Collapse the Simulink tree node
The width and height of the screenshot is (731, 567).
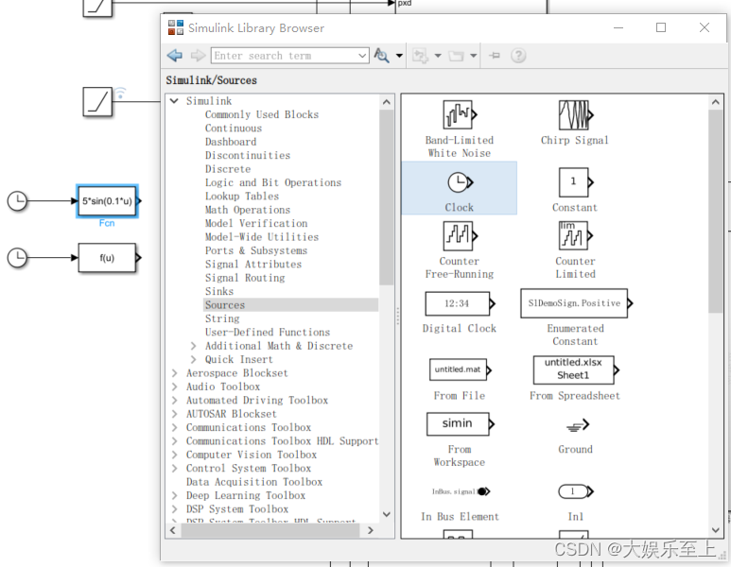174,101
